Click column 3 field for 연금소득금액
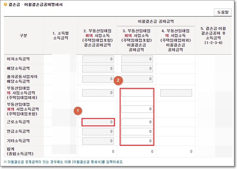 [137, 131]
